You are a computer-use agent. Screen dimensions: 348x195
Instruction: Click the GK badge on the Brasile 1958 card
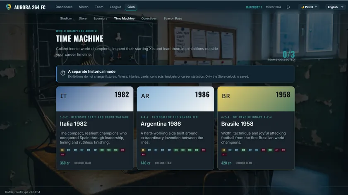tap(223, 150)
